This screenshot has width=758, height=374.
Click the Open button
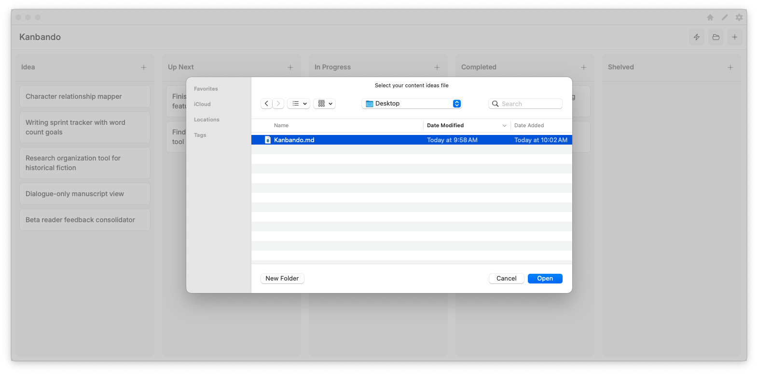[x=545, y=279]
